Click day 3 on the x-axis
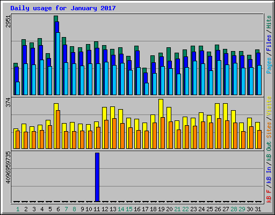 (x=34, y=209)
